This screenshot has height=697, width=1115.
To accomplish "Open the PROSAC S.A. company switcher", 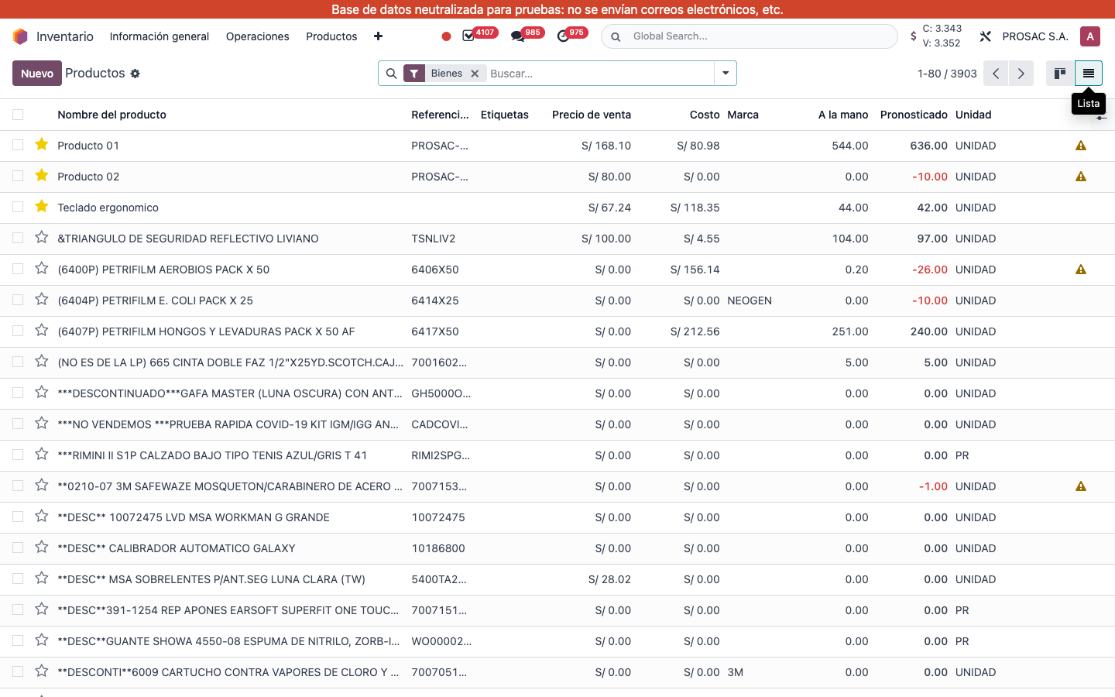I will tap(1035, 36).
